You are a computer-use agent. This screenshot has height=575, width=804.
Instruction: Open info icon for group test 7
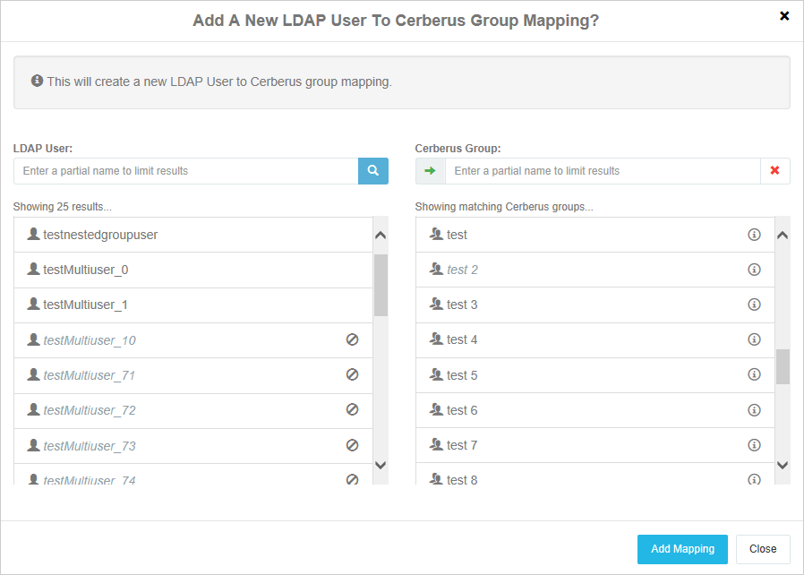tap(754, 445)
